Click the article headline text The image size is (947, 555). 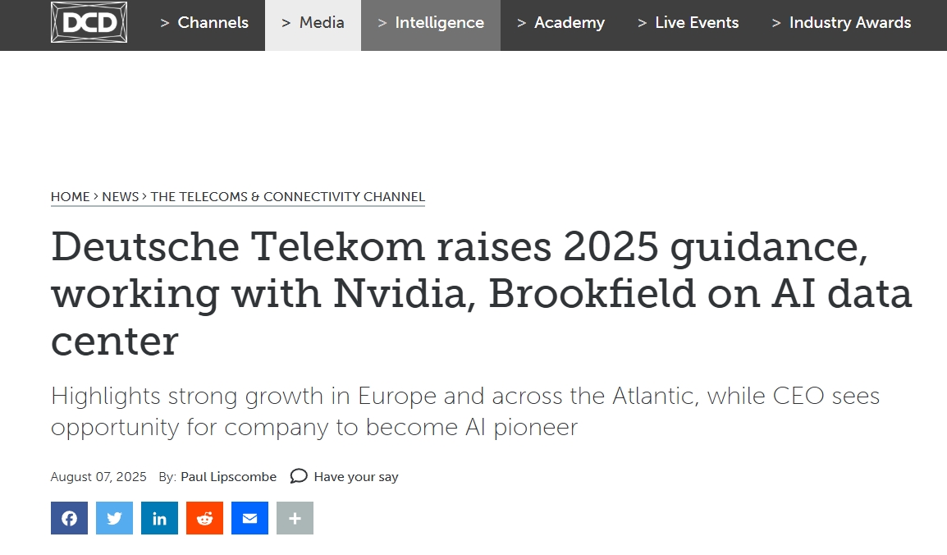point(482,293)
